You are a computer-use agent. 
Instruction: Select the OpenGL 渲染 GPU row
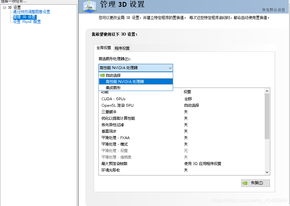point(182,105)
